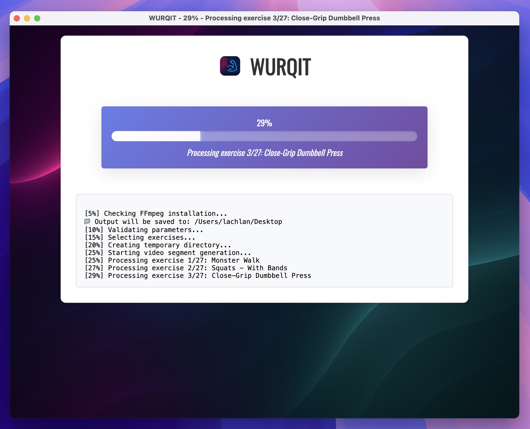The width and height of the screenshot is (530, 429).
Task: Select the 'Selecting exercises' log line
Action: point(140,237)
